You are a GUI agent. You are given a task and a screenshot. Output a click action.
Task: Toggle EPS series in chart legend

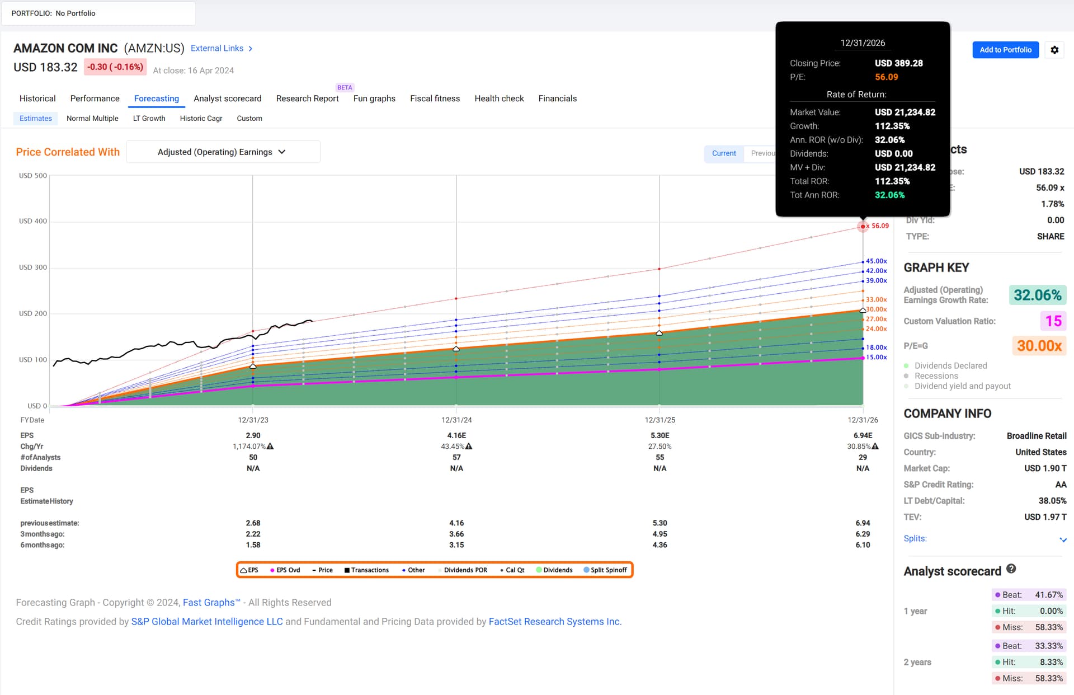249,570
